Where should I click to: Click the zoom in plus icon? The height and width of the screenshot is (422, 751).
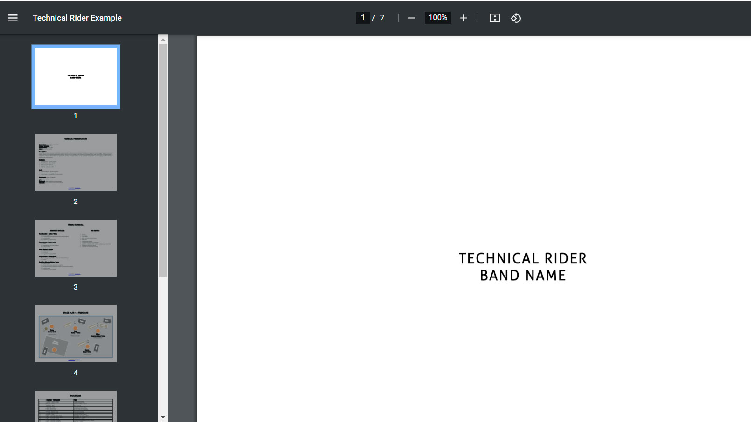pyautogui.click(x=463, y=18)
